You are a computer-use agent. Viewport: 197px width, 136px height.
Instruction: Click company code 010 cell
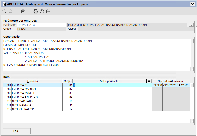tap(7, 101)
